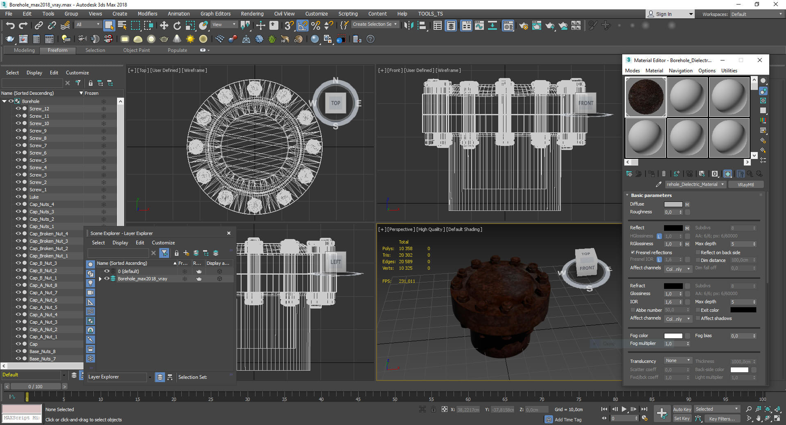
Task: Click the VRayMtl material type button
Action: click(745, 184)
